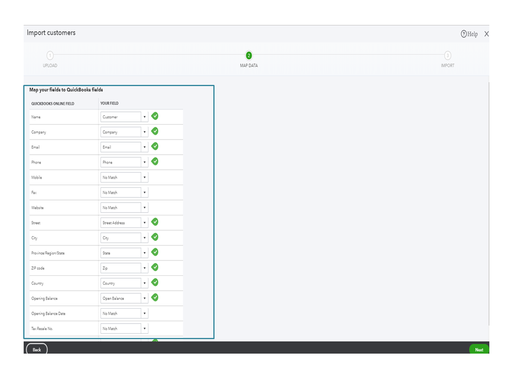
Task: Click green checkmark for Company row
Action: [x=155, y=131]
